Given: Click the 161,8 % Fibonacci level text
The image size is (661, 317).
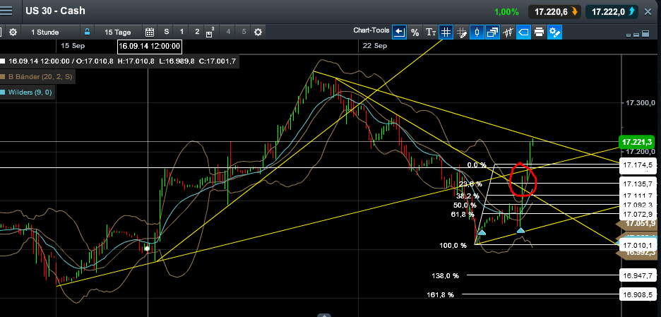Looking at the screenshot, I should click(x=441, y=294).
